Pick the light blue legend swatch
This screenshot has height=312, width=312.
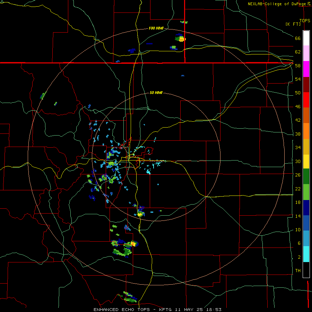click(306, 239)
